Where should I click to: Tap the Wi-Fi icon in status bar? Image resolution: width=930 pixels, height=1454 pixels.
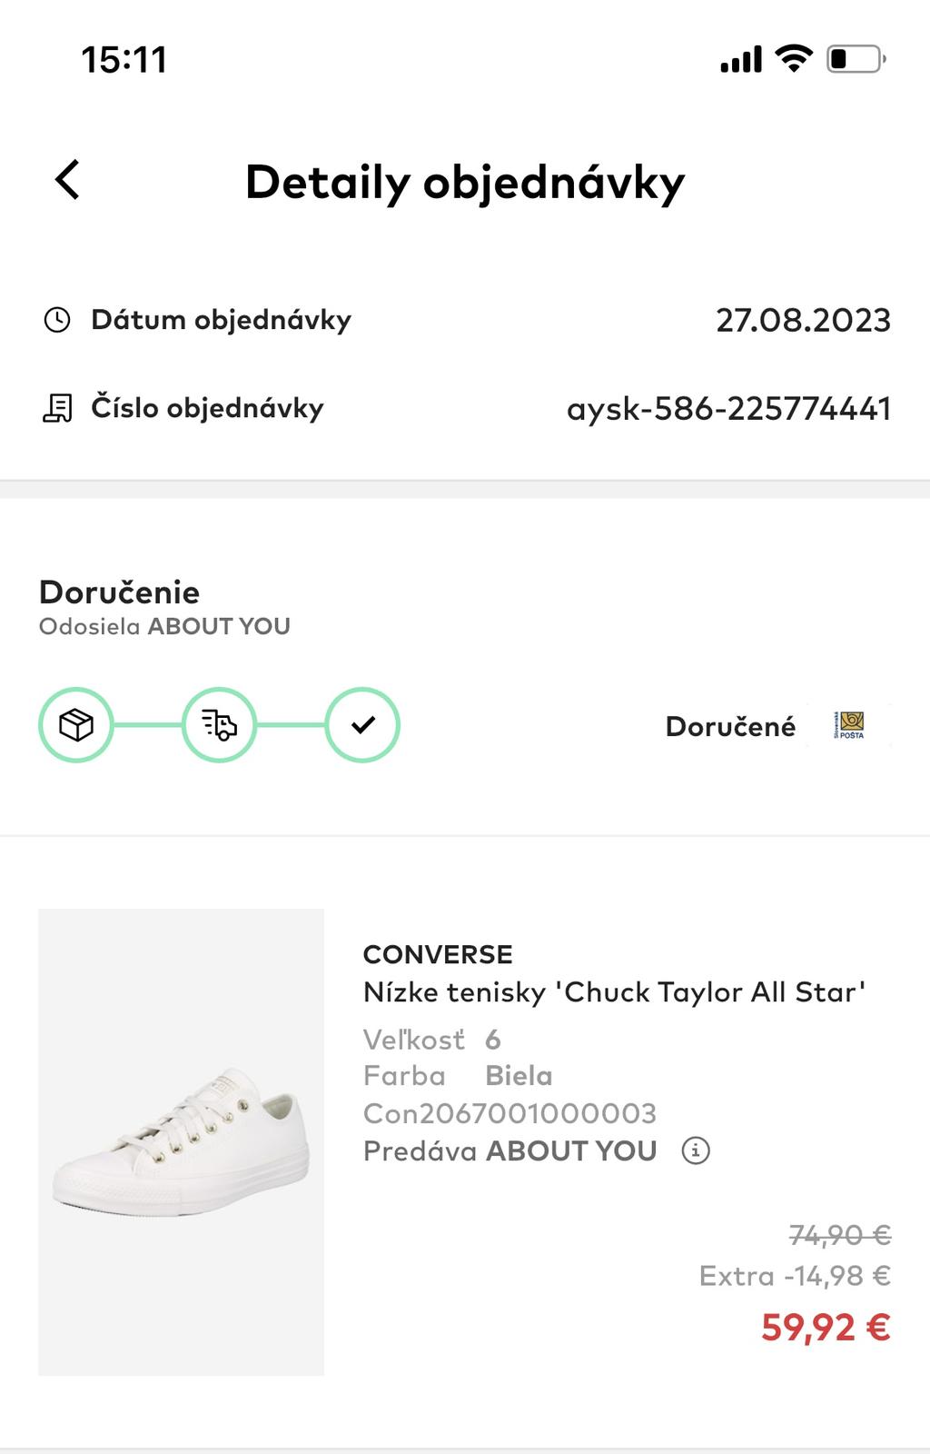[793, 59]
